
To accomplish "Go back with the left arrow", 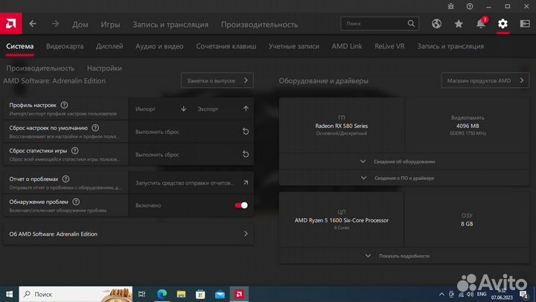I will tap(33, 24).
